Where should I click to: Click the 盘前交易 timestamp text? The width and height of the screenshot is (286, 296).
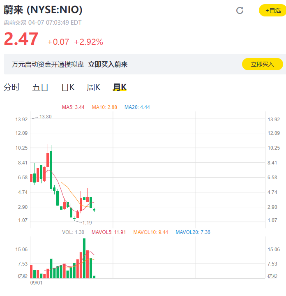pos(43,23)
